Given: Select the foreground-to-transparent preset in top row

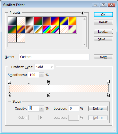Looking at the screenshot, I should point(21,21).
